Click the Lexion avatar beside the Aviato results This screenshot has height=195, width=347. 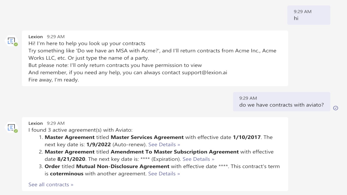[x=11, y=127]
